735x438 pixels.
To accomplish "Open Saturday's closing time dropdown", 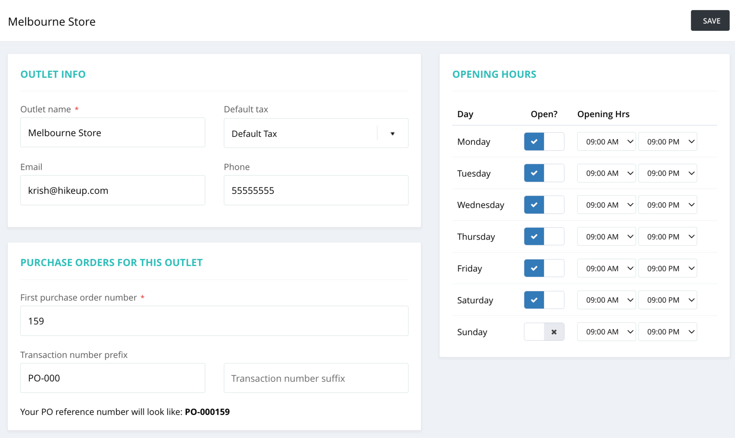I will click(667, 300).
